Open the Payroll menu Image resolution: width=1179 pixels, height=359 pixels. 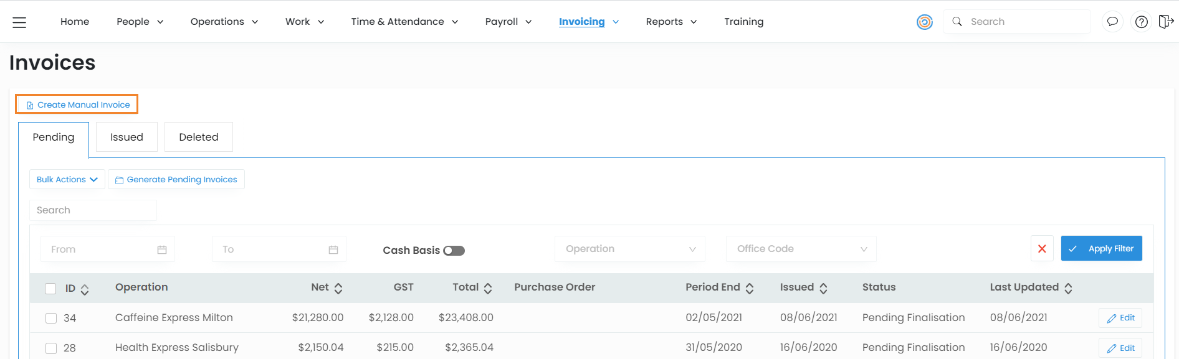click(508, 22)
